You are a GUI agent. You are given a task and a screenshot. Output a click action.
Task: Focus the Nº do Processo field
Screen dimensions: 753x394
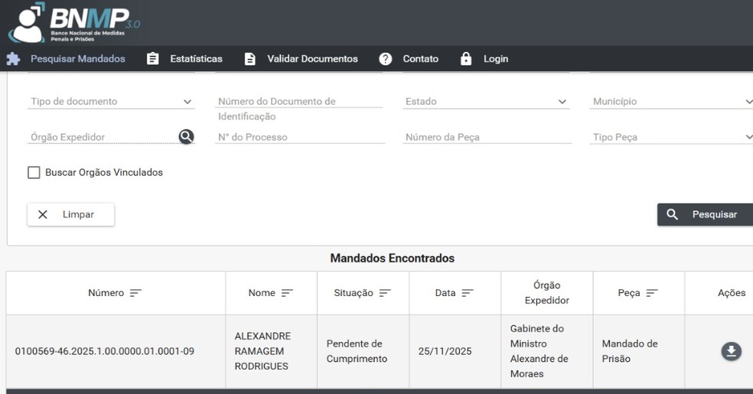point(300,138)
